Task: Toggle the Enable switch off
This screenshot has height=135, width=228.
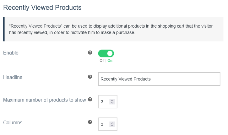Action: click(107, 54)
